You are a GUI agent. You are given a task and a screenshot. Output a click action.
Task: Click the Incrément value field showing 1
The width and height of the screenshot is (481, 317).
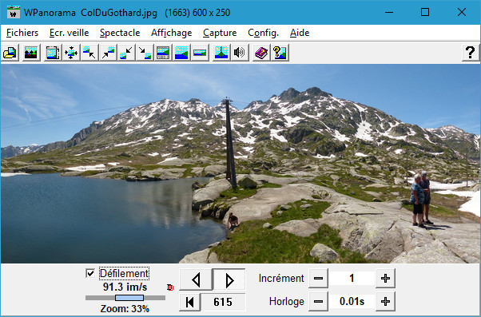point(352,279)
